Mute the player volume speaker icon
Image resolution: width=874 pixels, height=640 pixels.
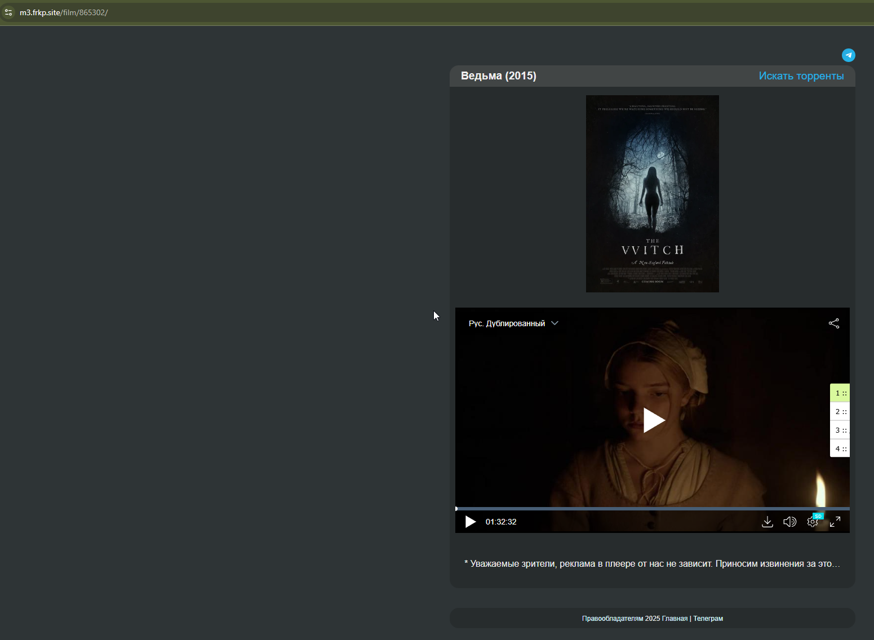click(789, 522)
